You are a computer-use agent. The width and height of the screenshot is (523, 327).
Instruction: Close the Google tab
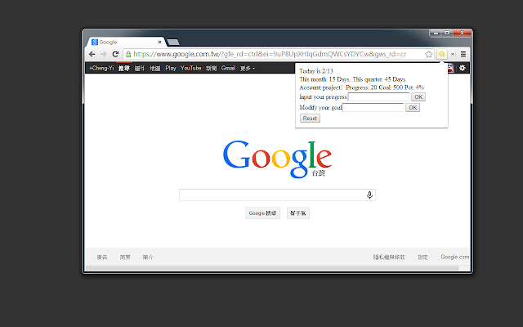160,42
